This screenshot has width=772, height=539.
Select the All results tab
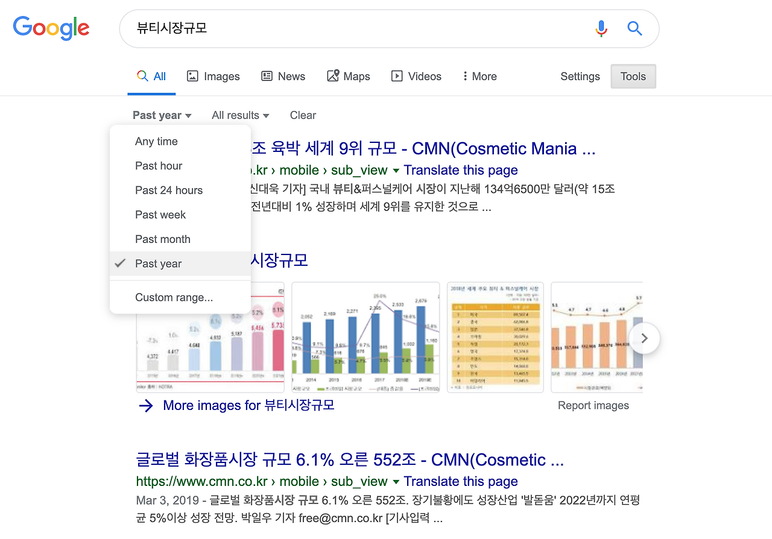coord(151,77)
